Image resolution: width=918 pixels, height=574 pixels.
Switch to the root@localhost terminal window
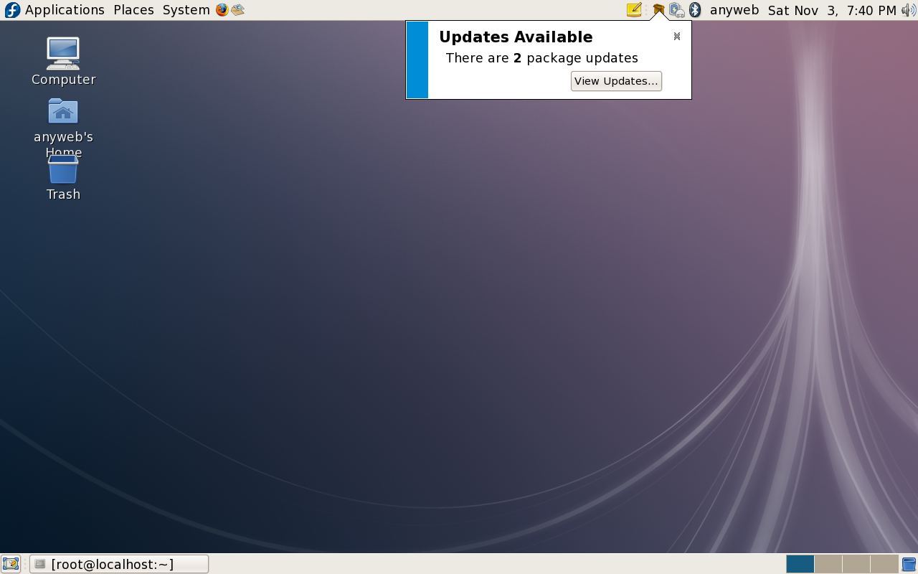tap(119, 564)
